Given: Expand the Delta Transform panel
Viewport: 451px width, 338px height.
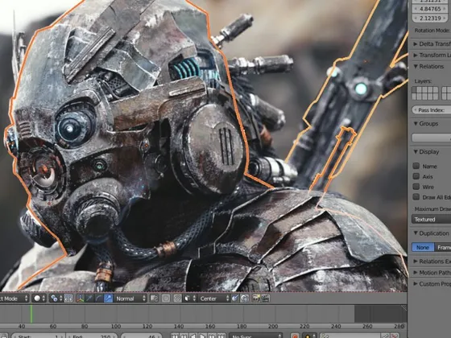Looking at the screenshot, I should 432,44.
